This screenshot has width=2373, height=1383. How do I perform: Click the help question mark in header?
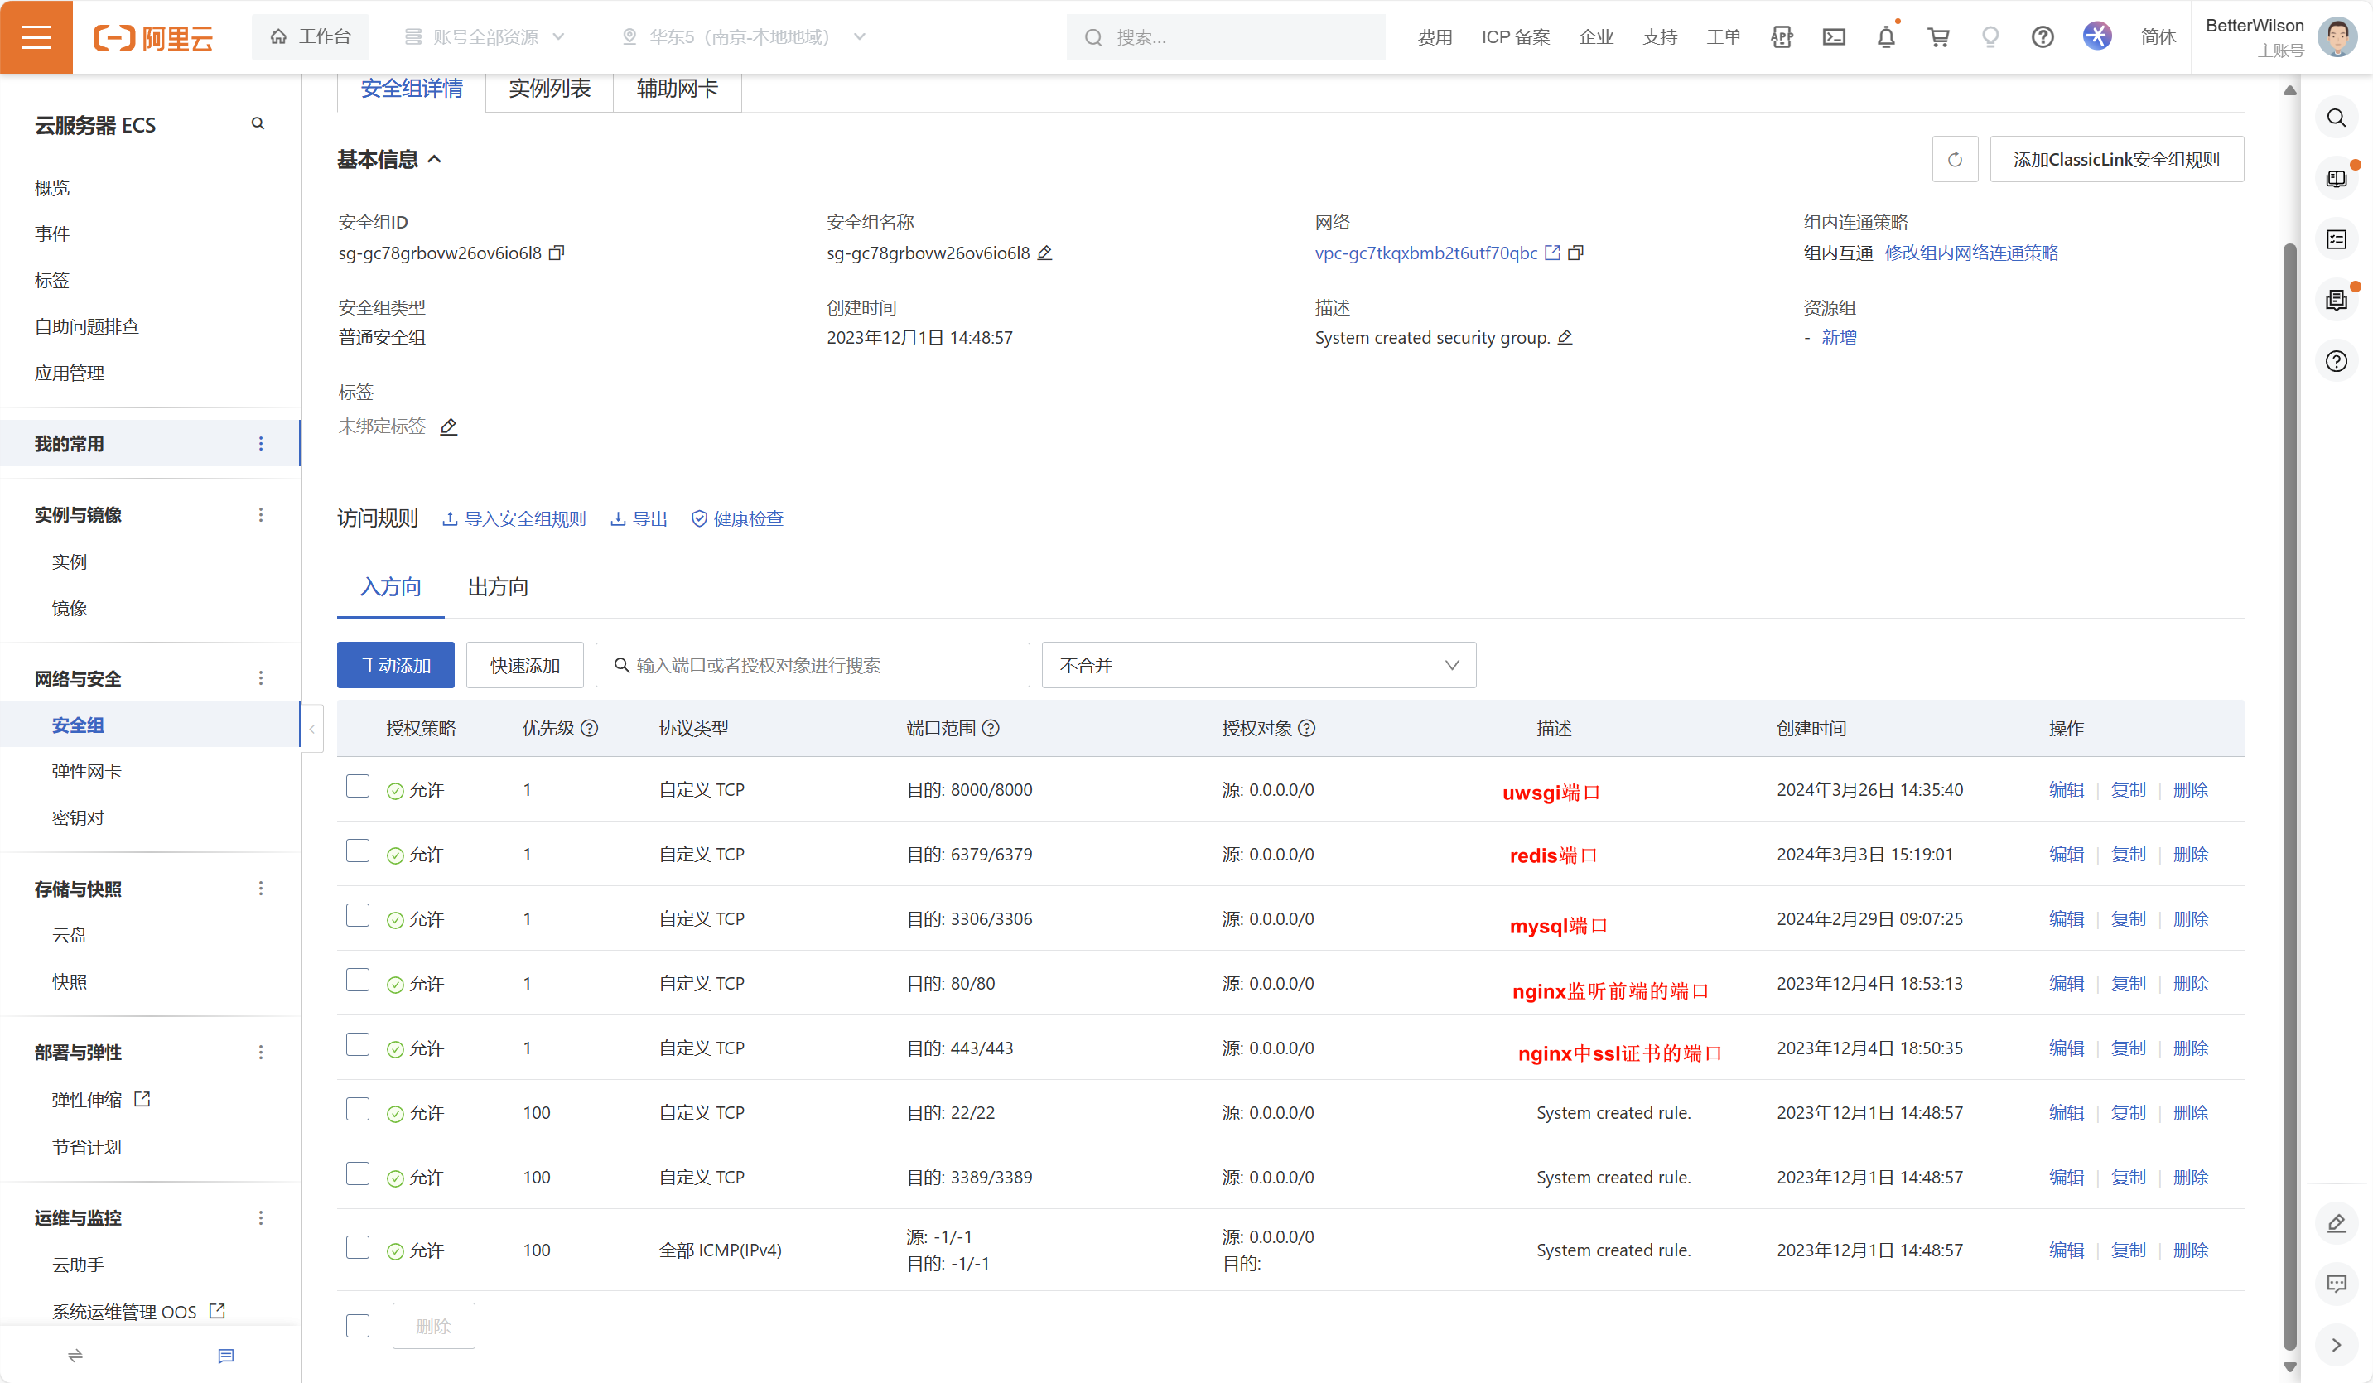pyautogui.click(x=2042, y=37)
